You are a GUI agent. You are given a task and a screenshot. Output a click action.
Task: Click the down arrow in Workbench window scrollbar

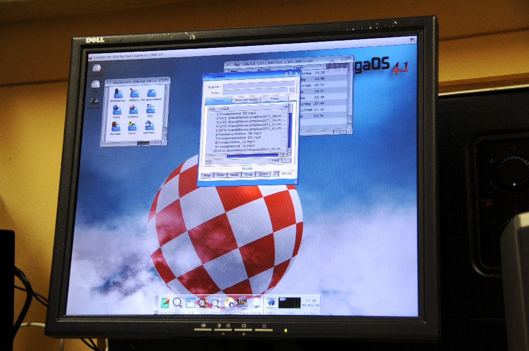click(165, 137)
